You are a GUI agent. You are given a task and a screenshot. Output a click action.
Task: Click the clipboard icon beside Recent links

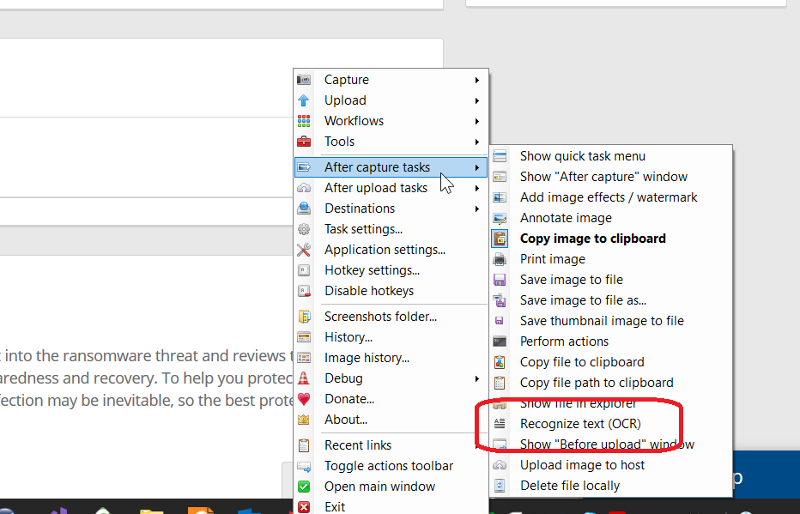(x=304, y=445)
